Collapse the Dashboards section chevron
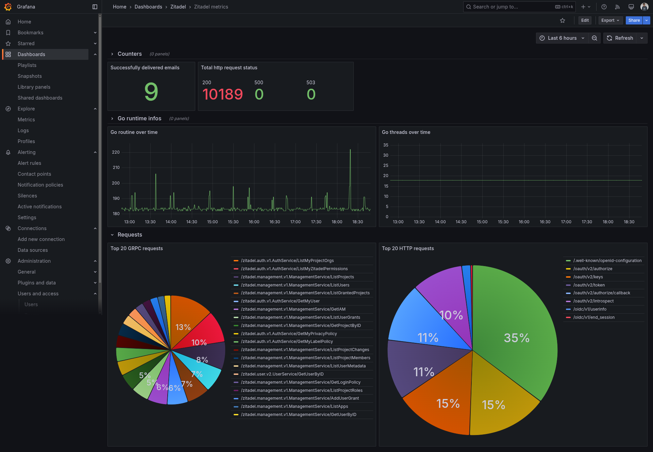 95,54
